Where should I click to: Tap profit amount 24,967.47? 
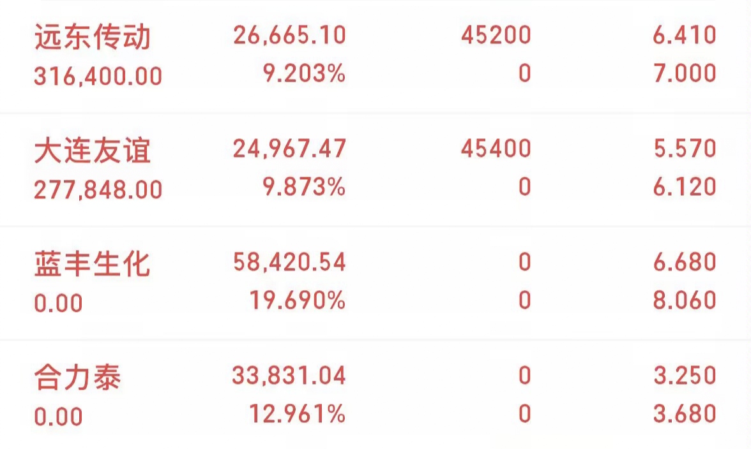[289, 149]
